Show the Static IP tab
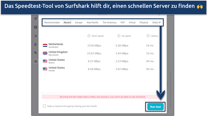 click(x=156, y=23)
